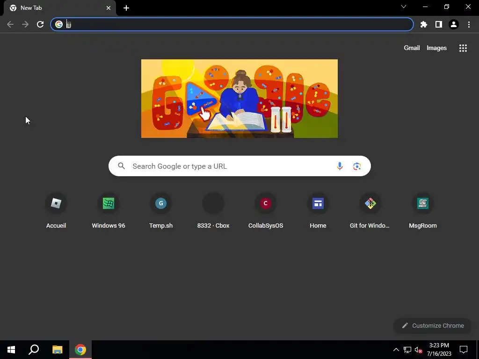
Task: Click in the address bar
Action: pyautogui.click(x=232, y=24)
